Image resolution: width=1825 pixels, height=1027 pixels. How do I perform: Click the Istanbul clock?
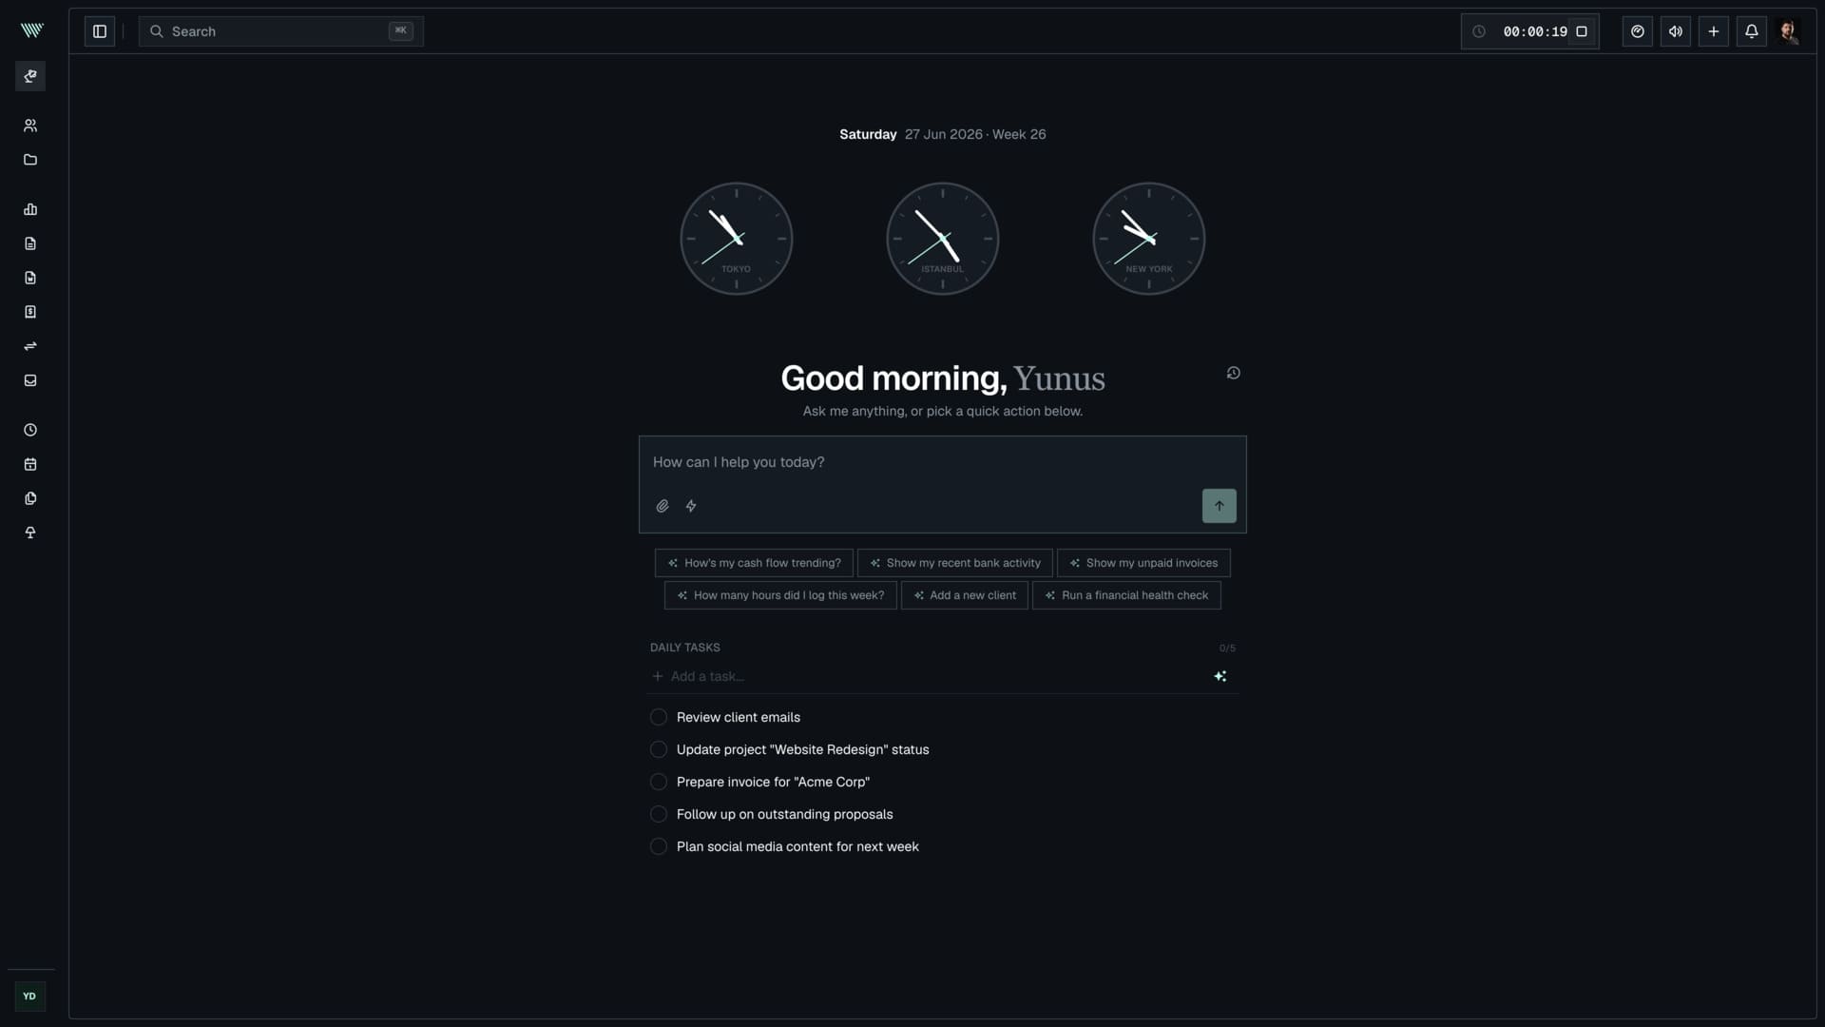click(943, 239)
